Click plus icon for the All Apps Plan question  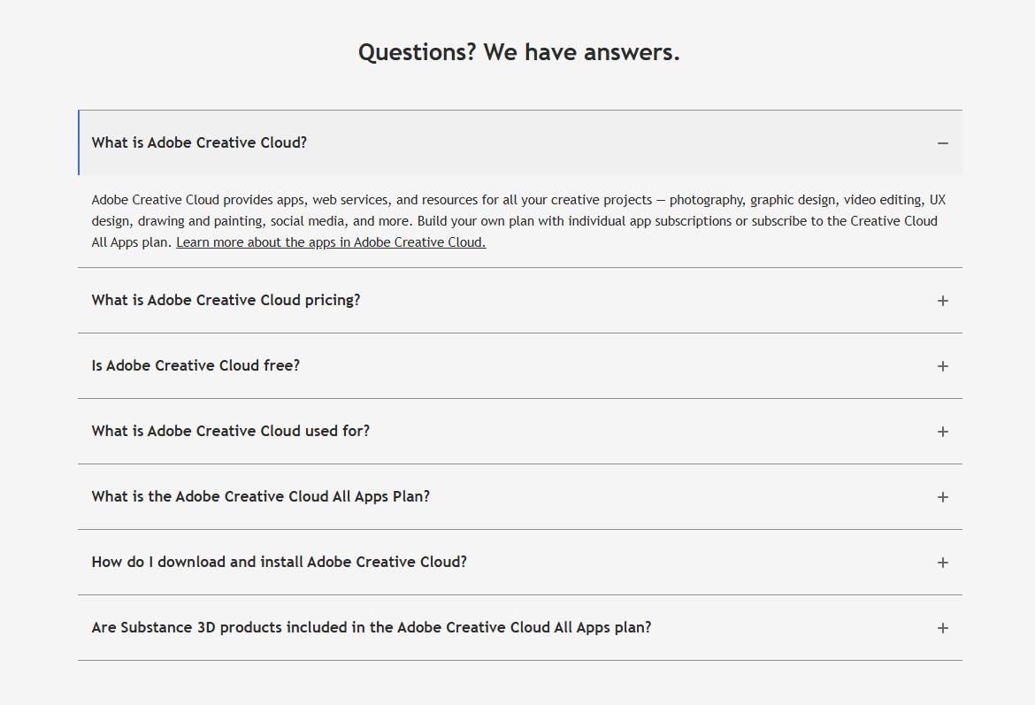(x=943, y=497)
